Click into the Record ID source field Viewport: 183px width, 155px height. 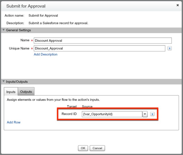click(112, 114)
